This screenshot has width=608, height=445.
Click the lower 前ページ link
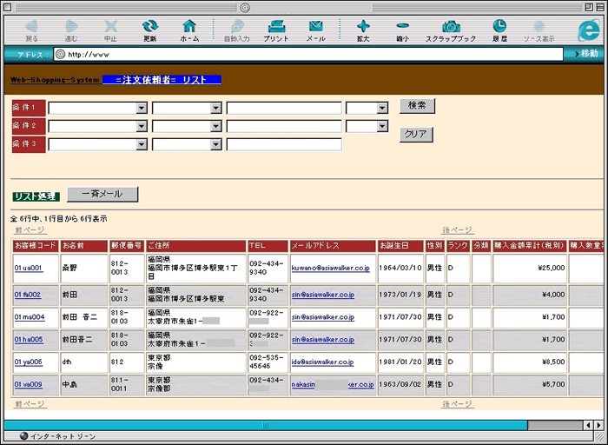tap(30, 404)
